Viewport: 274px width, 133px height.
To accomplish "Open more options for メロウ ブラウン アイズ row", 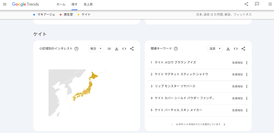I will [247, 63].
